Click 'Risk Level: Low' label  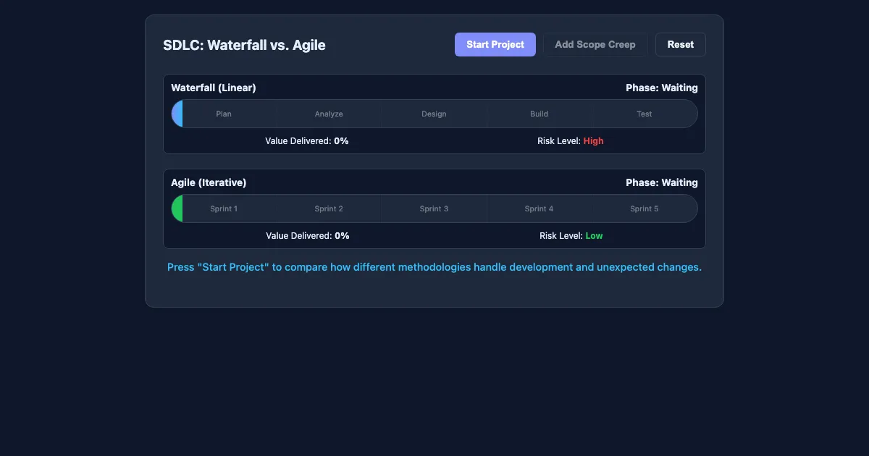(x=571, y=236)
